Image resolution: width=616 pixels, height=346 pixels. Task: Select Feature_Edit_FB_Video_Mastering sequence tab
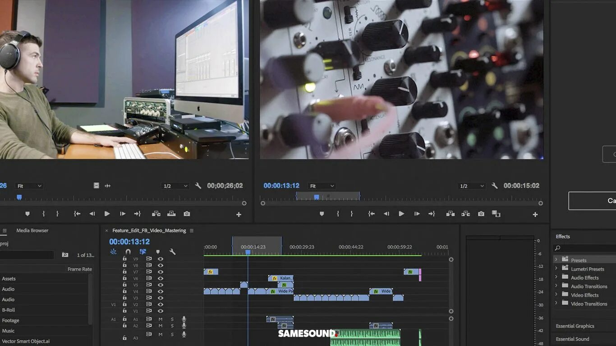tap(149, 231)
